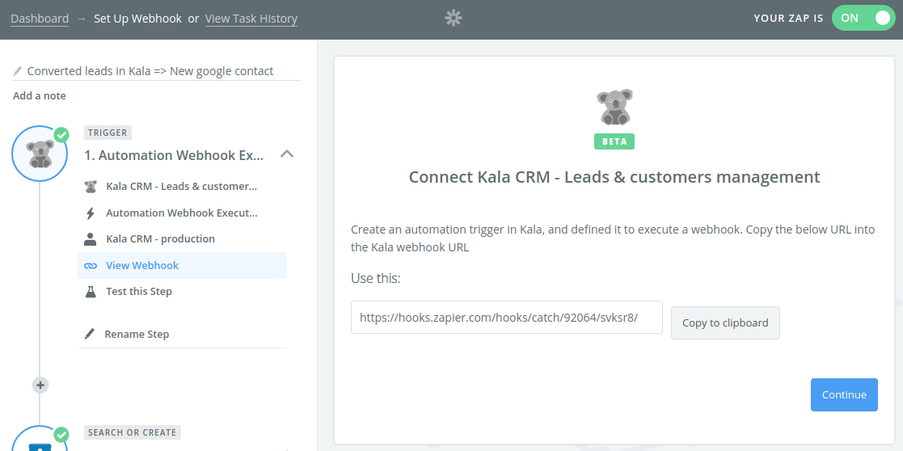Viewport: 903px width, 451px height.
Task: Click the lightning bolt Automation Webhook icon
Action: [91, 213]
